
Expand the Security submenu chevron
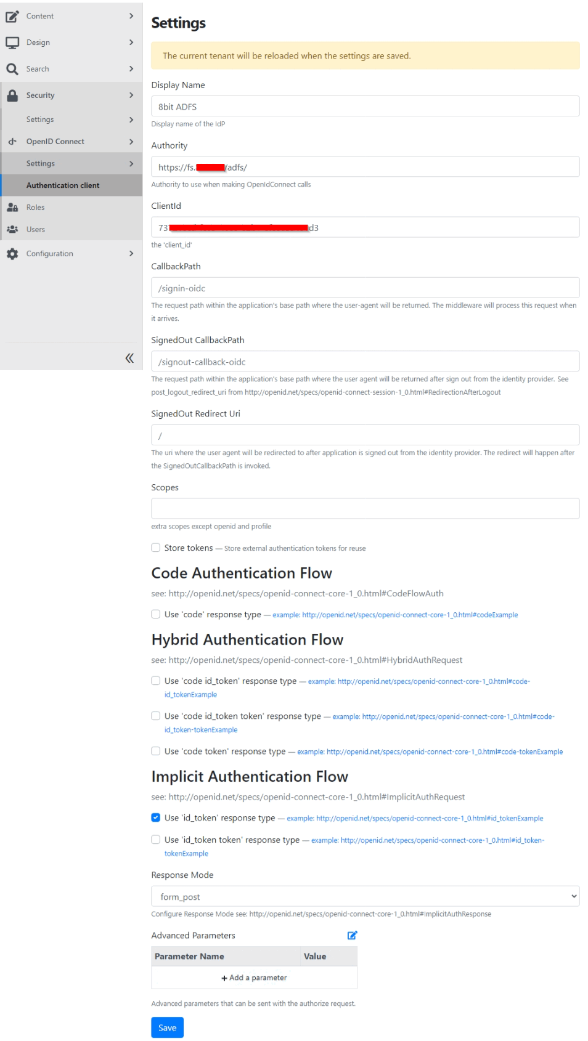131,95
